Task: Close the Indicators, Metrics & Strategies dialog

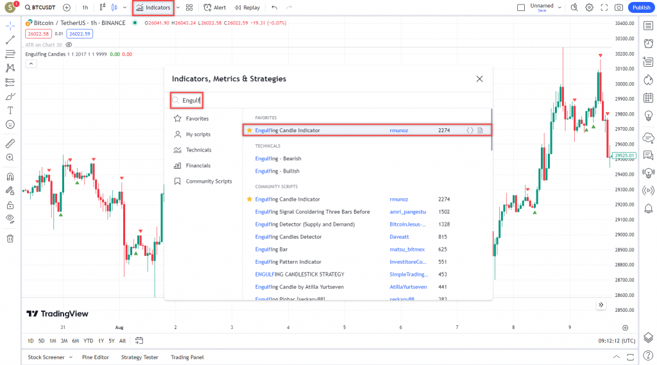Action: 479,79
